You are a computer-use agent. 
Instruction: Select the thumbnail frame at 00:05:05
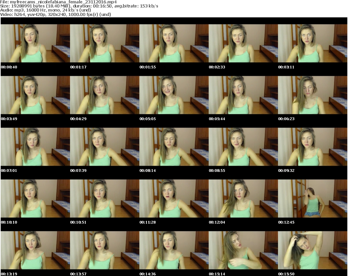[174, 95]
